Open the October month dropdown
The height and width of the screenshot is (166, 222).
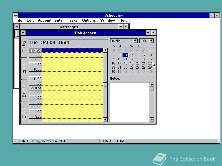pos(135,41)
